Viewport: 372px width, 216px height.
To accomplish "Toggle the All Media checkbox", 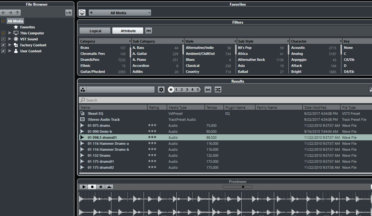I will (x=3, y=21).
